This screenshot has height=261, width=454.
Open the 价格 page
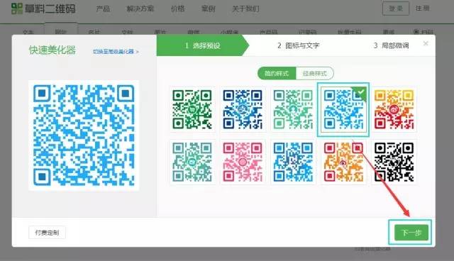coord(177,9)
